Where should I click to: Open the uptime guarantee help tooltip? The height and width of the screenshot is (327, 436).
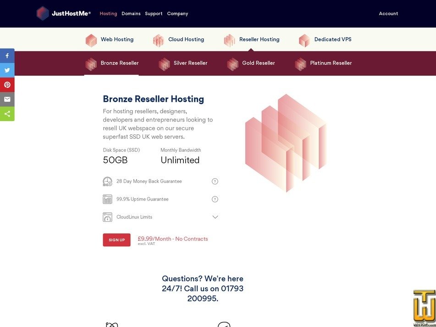[x=215, y=199]
